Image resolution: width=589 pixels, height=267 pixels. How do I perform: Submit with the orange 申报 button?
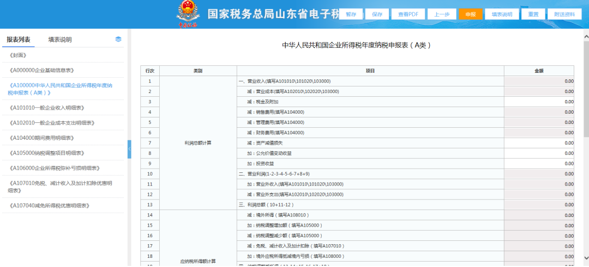[470, 14]
